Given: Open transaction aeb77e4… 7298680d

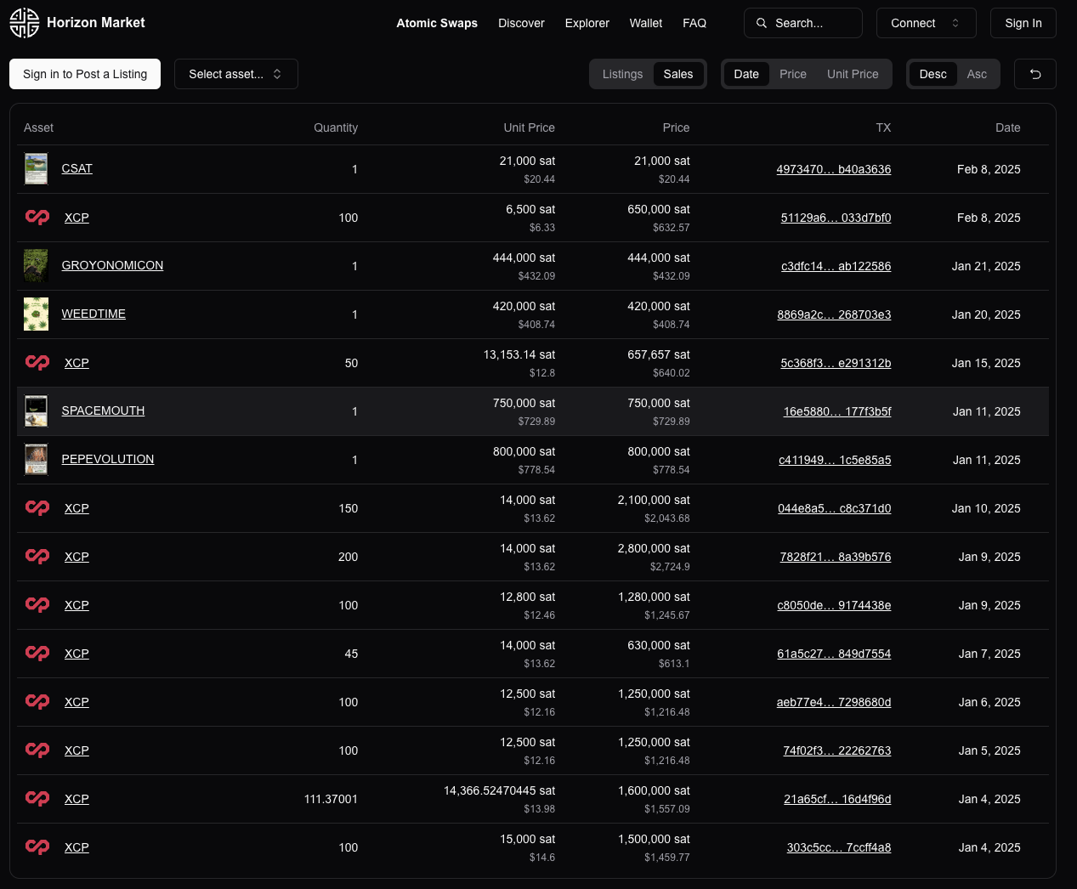Looking at the screenshot, I should (834, 702).
